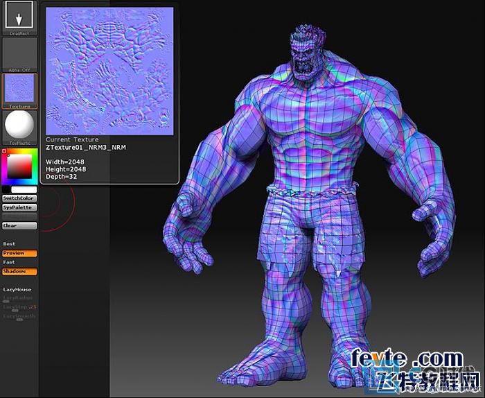This screenshot has height=398, width=485.
Task: Click the Current Texture label
Action: [x=72, y=139]
